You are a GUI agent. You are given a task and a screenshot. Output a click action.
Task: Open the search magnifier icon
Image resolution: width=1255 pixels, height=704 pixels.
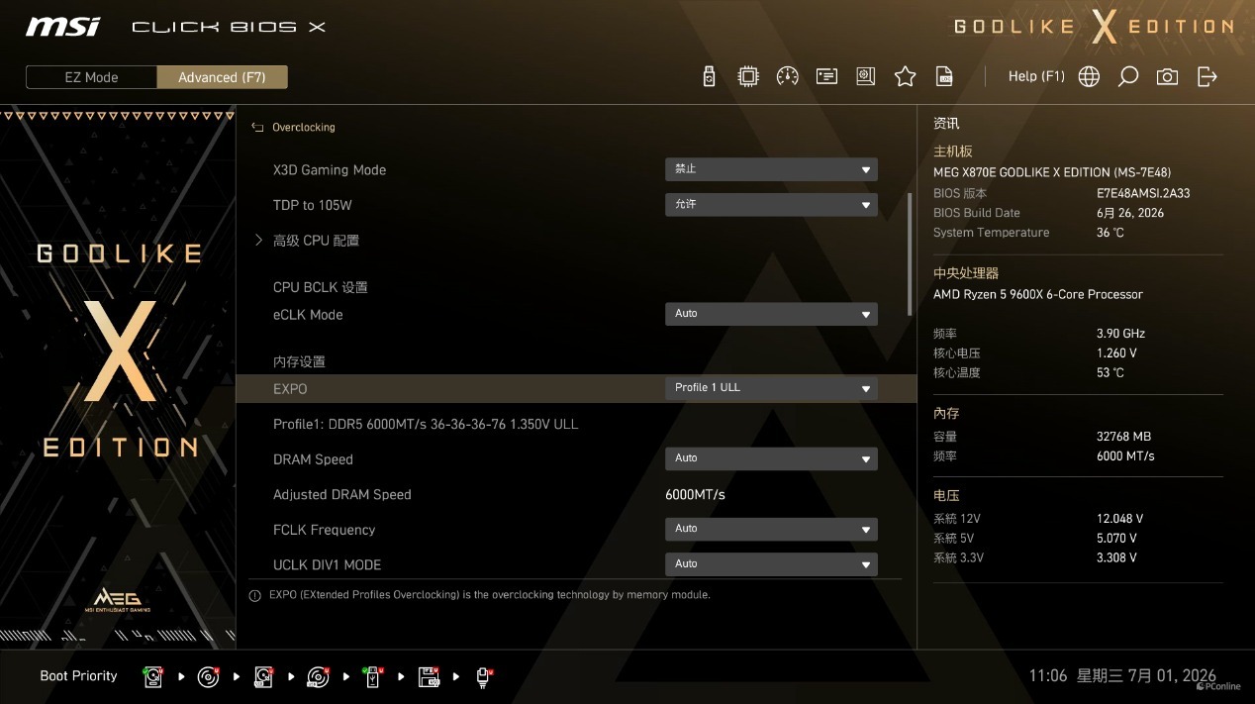(x=1128, y=76)
